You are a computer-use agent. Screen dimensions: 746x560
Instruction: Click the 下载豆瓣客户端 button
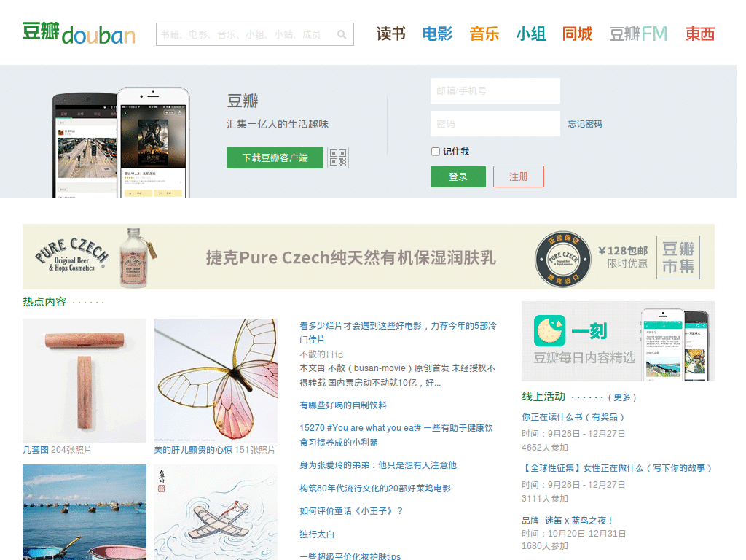click(x=275, y=157)
